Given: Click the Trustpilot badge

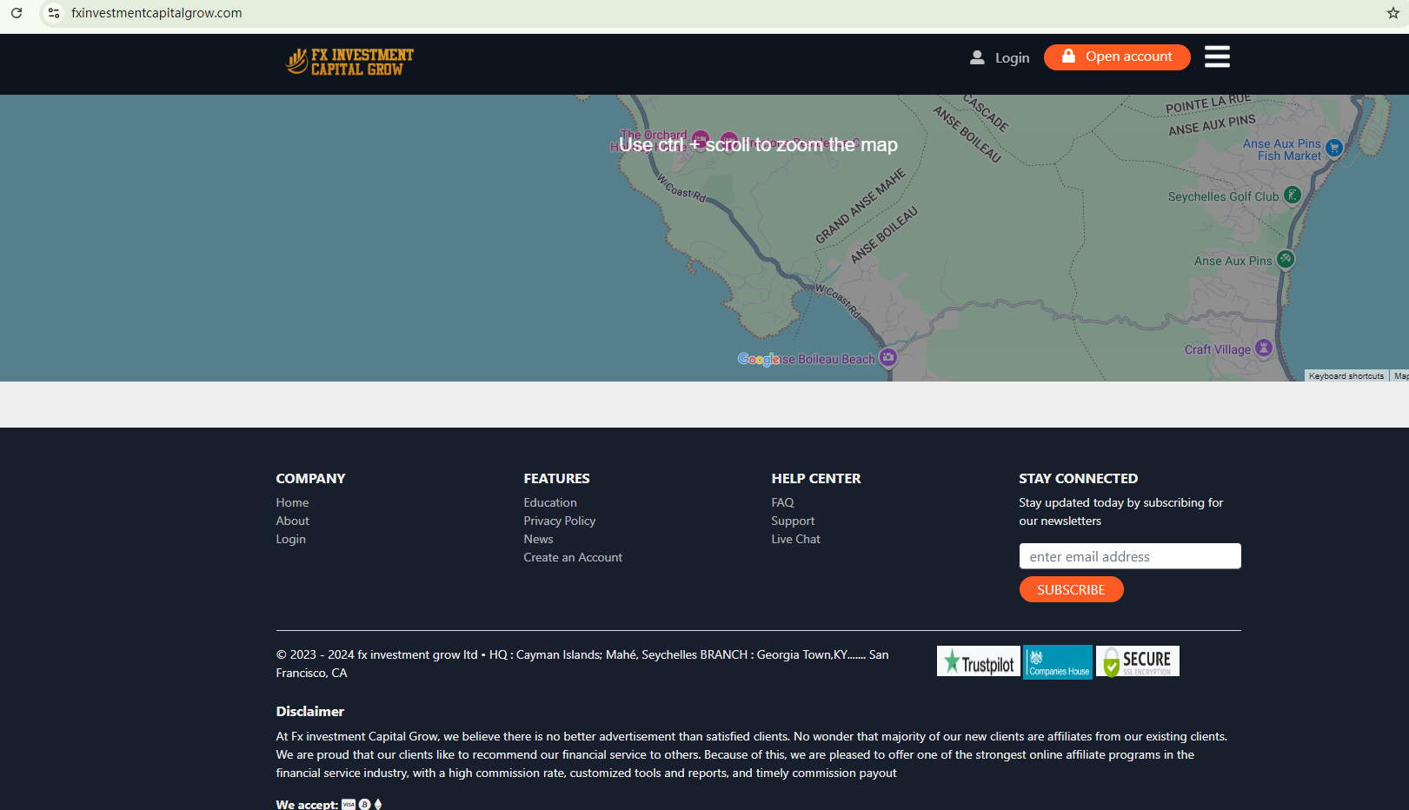Looking at the screenshot, I should pos(979,661).
